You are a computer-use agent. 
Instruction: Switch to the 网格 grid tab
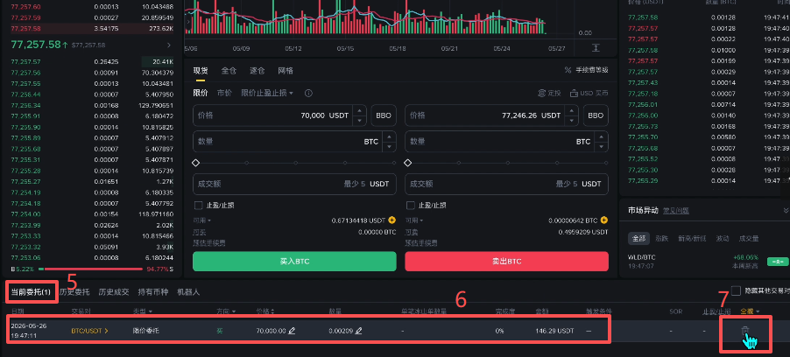point(286,71)
